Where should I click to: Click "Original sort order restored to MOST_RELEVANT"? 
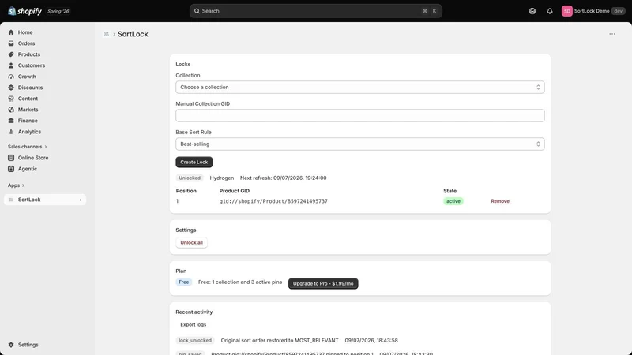[x=280, y=341]
